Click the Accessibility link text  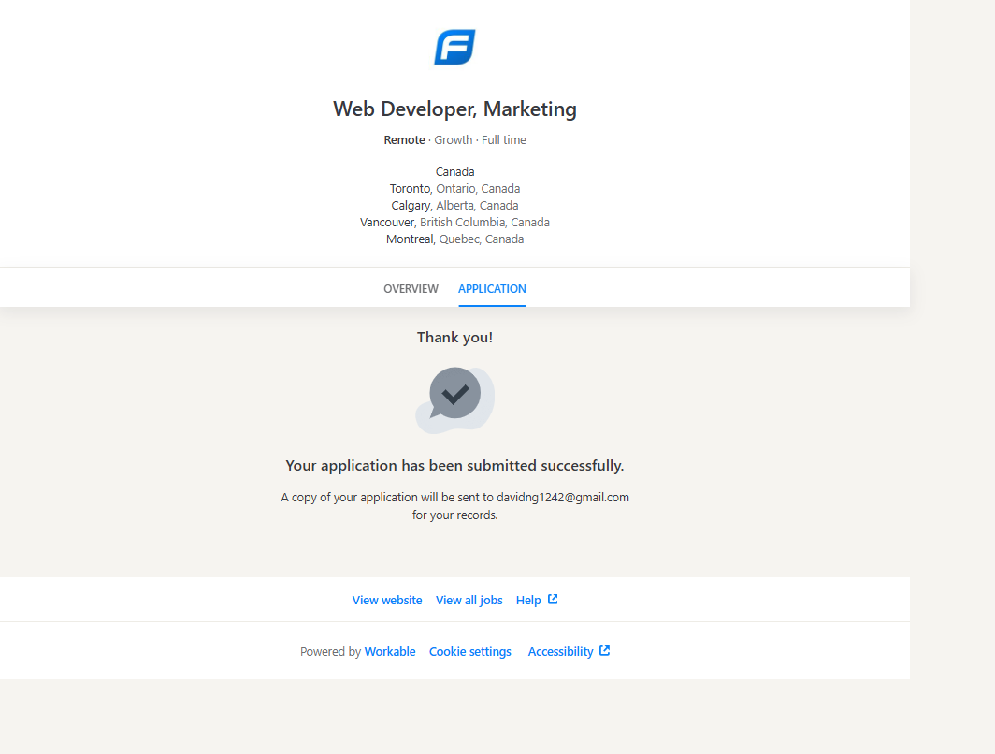(560, 652)
